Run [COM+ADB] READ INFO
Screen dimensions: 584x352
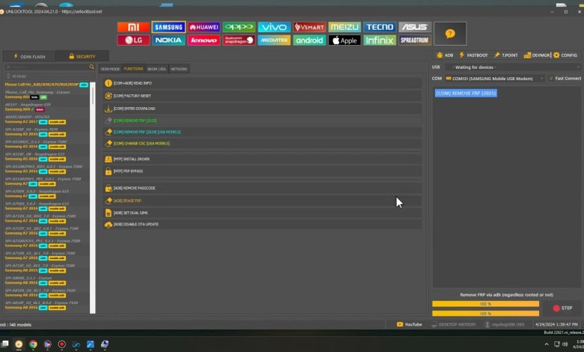[263, 83]
